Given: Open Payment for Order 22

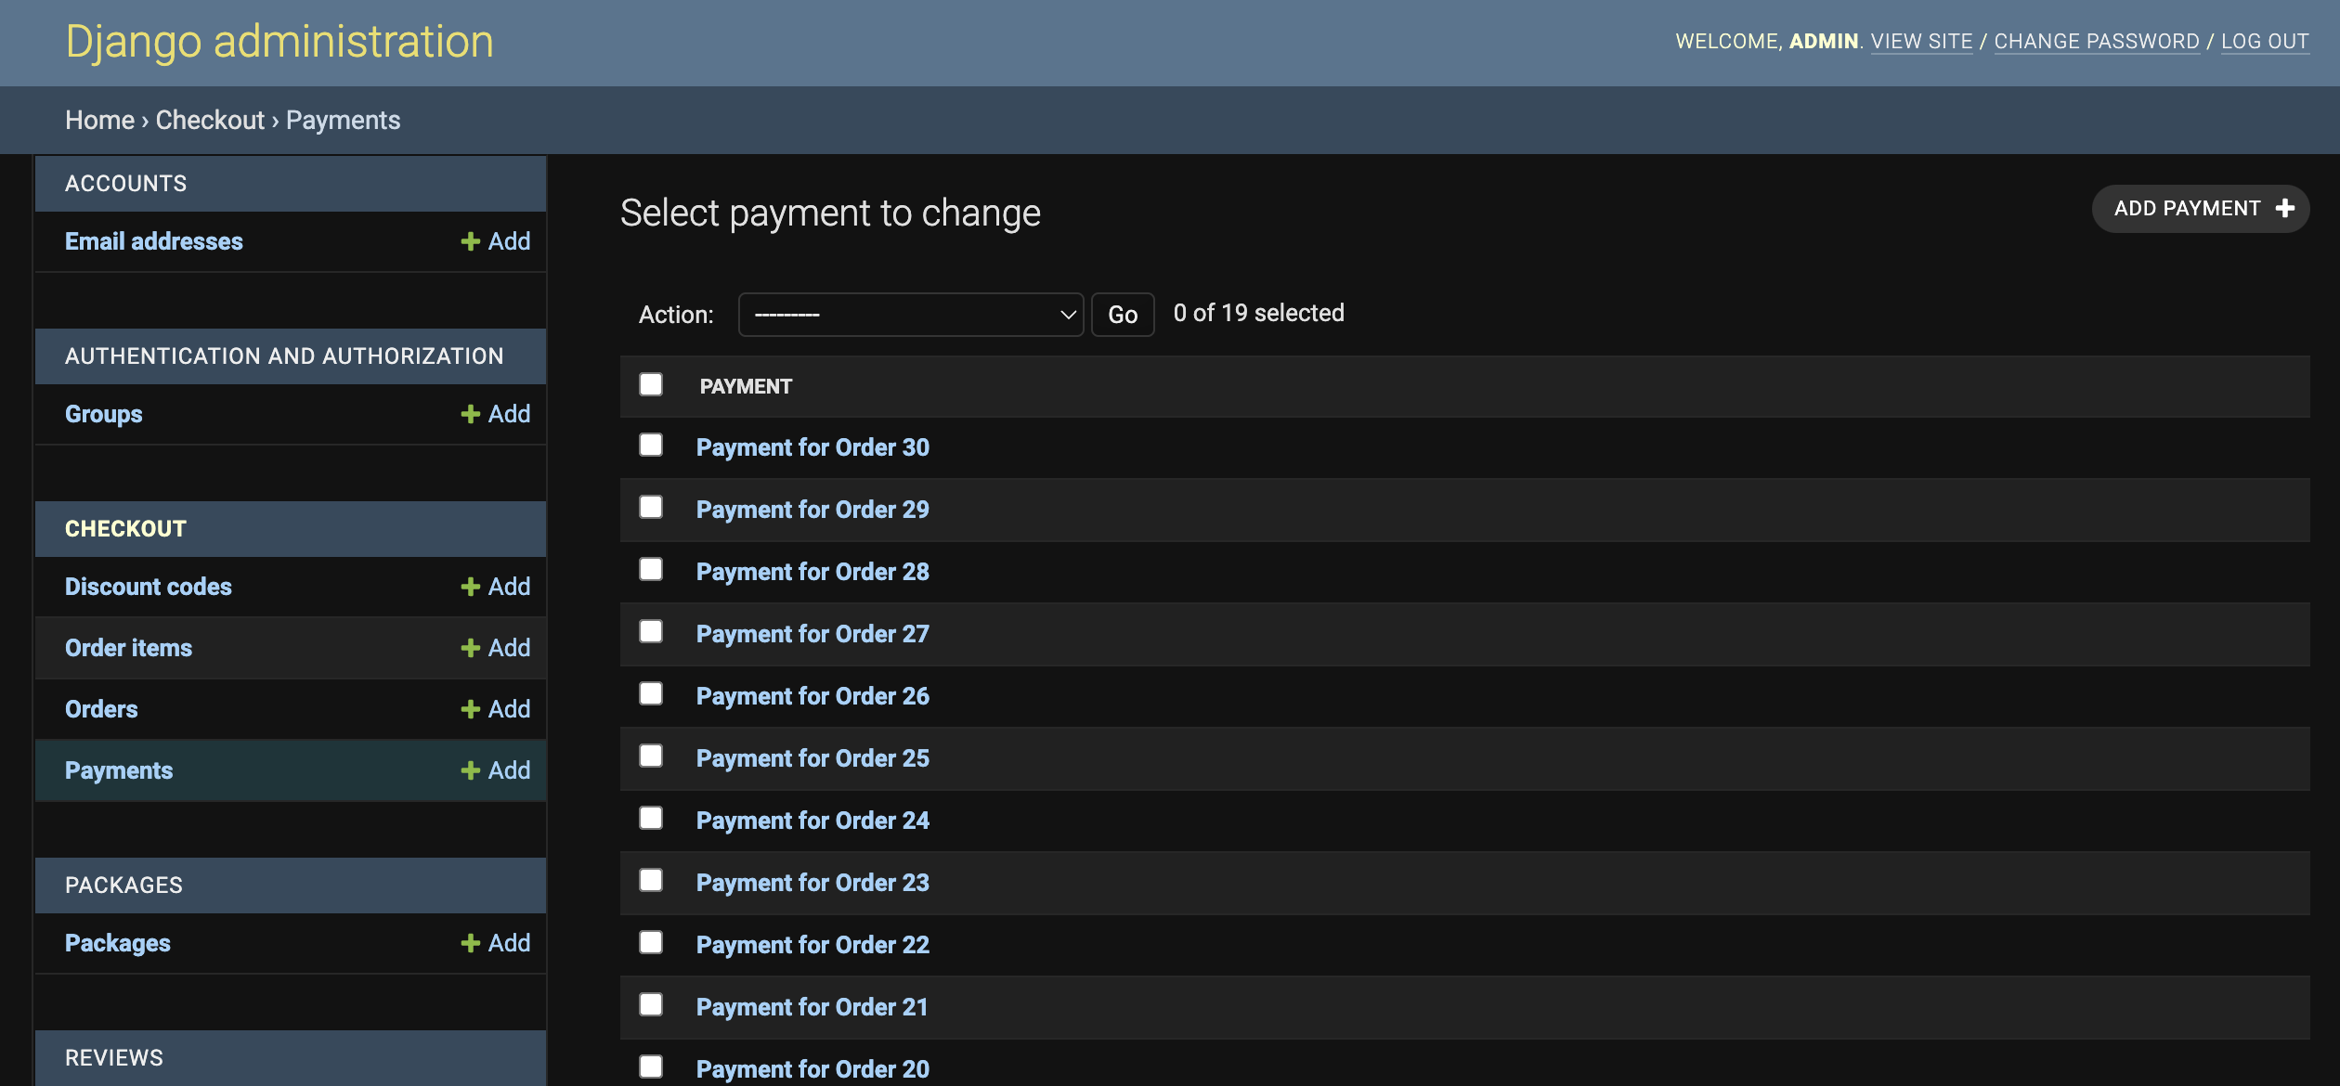Looking at the screenshot, I should click(x=812, y=944).
